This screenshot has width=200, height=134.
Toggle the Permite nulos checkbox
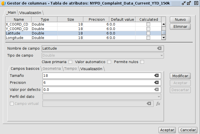pos(142,62)
